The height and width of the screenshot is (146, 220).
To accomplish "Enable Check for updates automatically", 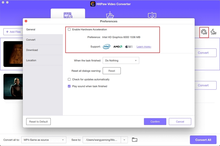I will click(69, 79).
